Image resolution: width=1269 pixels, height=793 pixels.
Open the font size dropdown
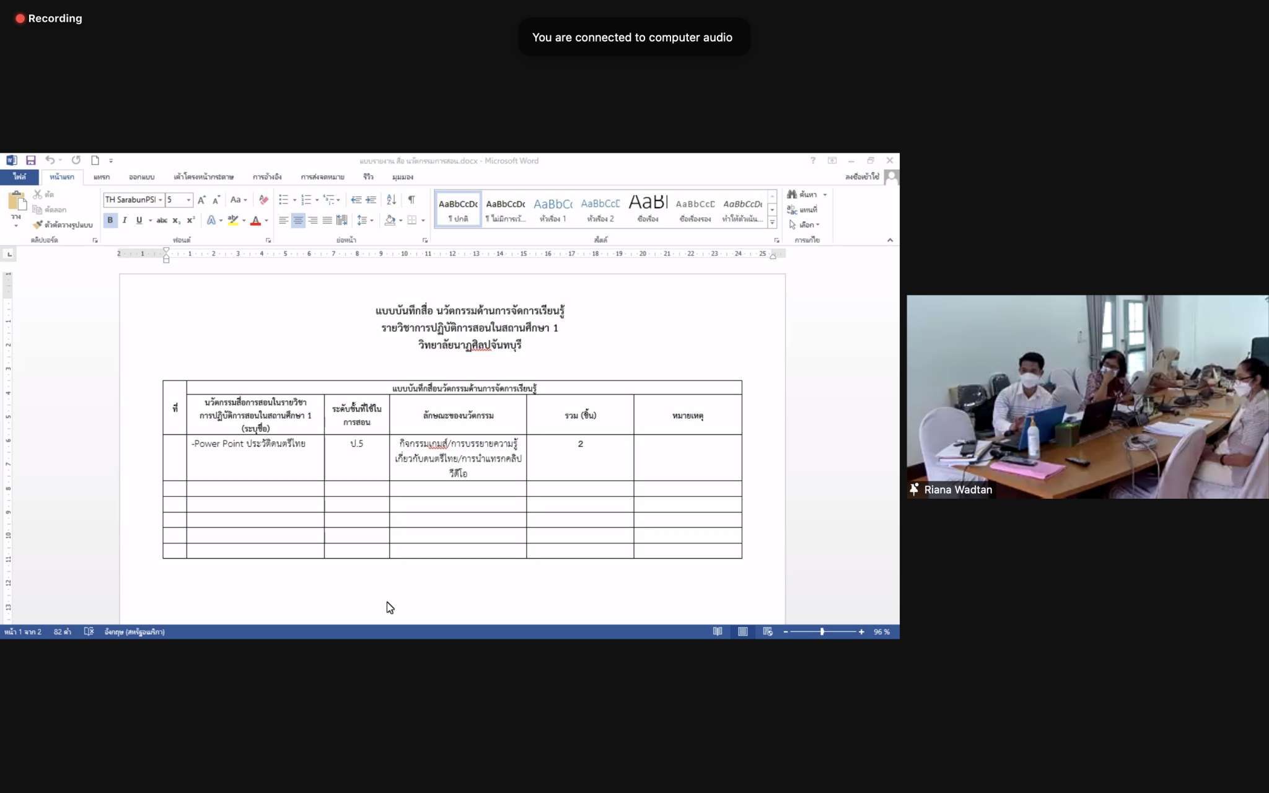(188, 199)
